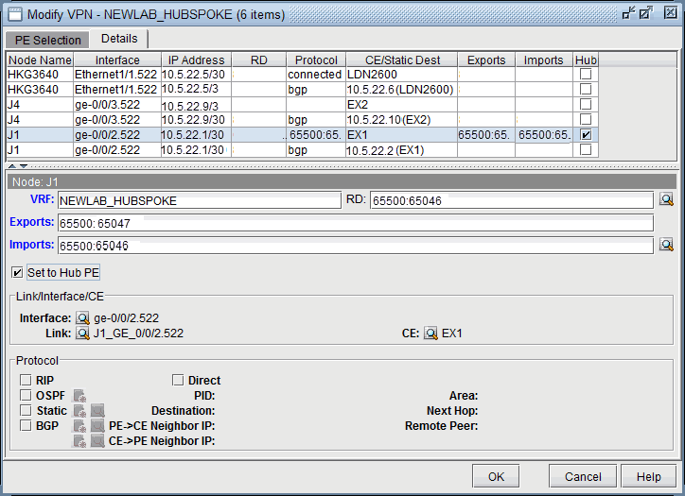
Task: Click into the Exports text field
Action: [x=355, y=223]
